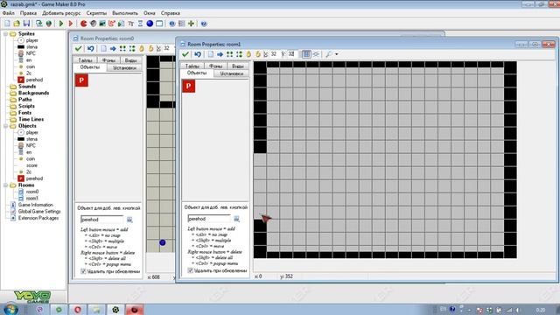Switch to Виды tab in room1
Viewport: 560px width, 315px height.
[237, 66]
